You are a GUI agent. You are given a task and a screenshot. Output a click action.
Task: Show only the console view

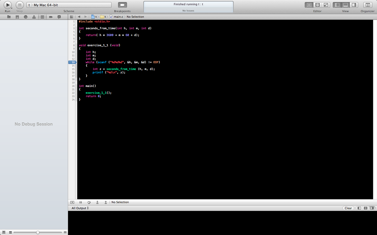(x=372, y=208)
